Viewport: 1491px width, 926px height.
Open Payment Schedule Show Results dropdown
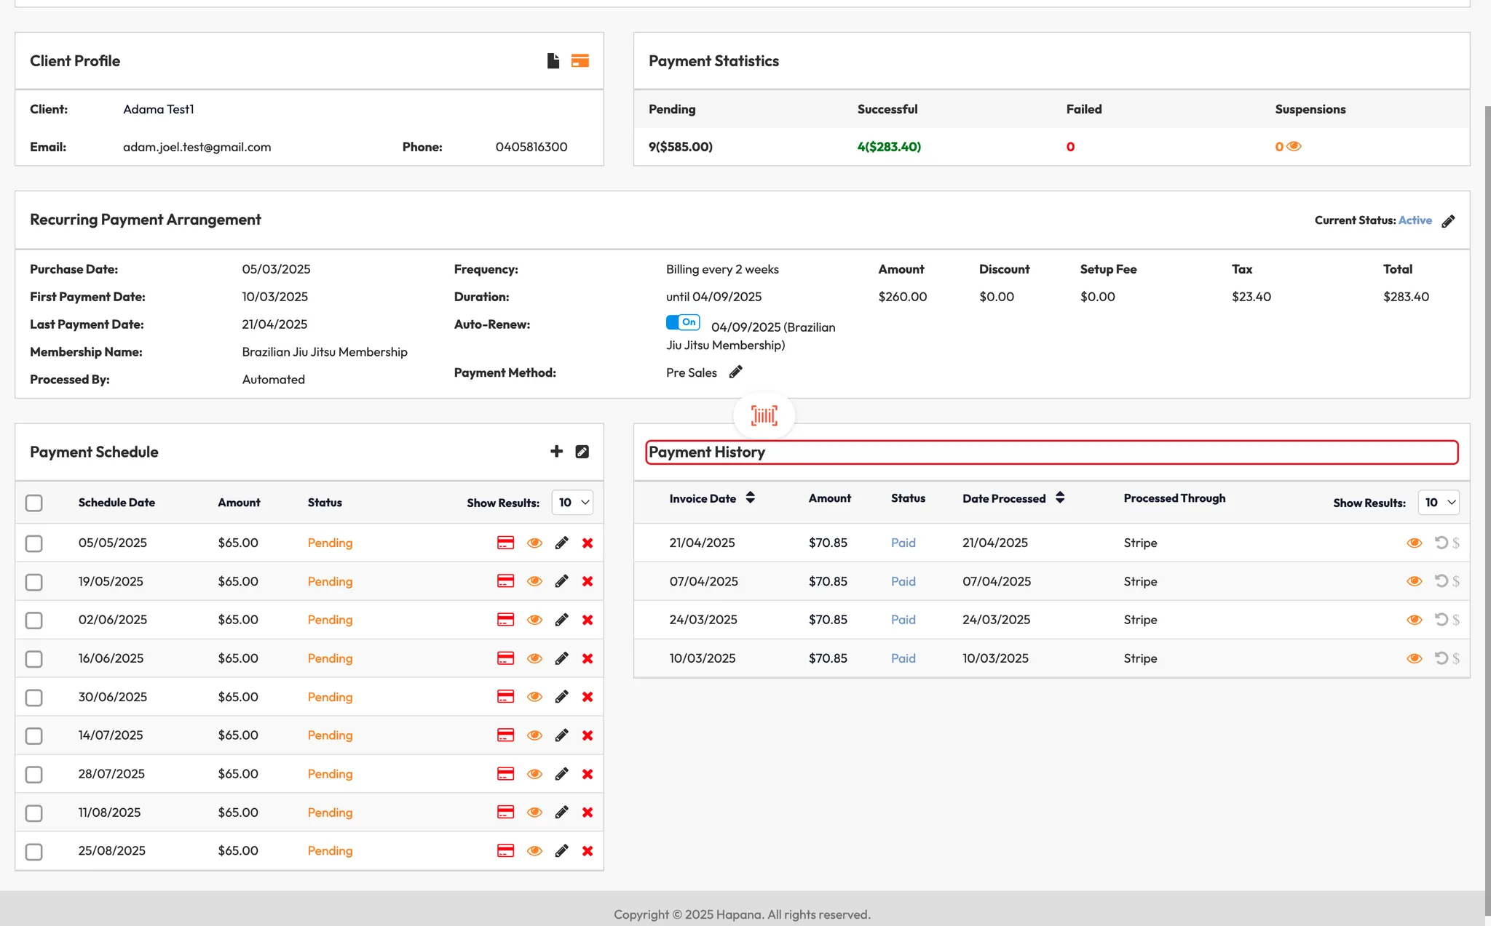coord(573,503)
